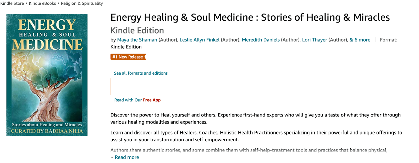Click the Kindle Store breadcrumb link

[12, 3]
